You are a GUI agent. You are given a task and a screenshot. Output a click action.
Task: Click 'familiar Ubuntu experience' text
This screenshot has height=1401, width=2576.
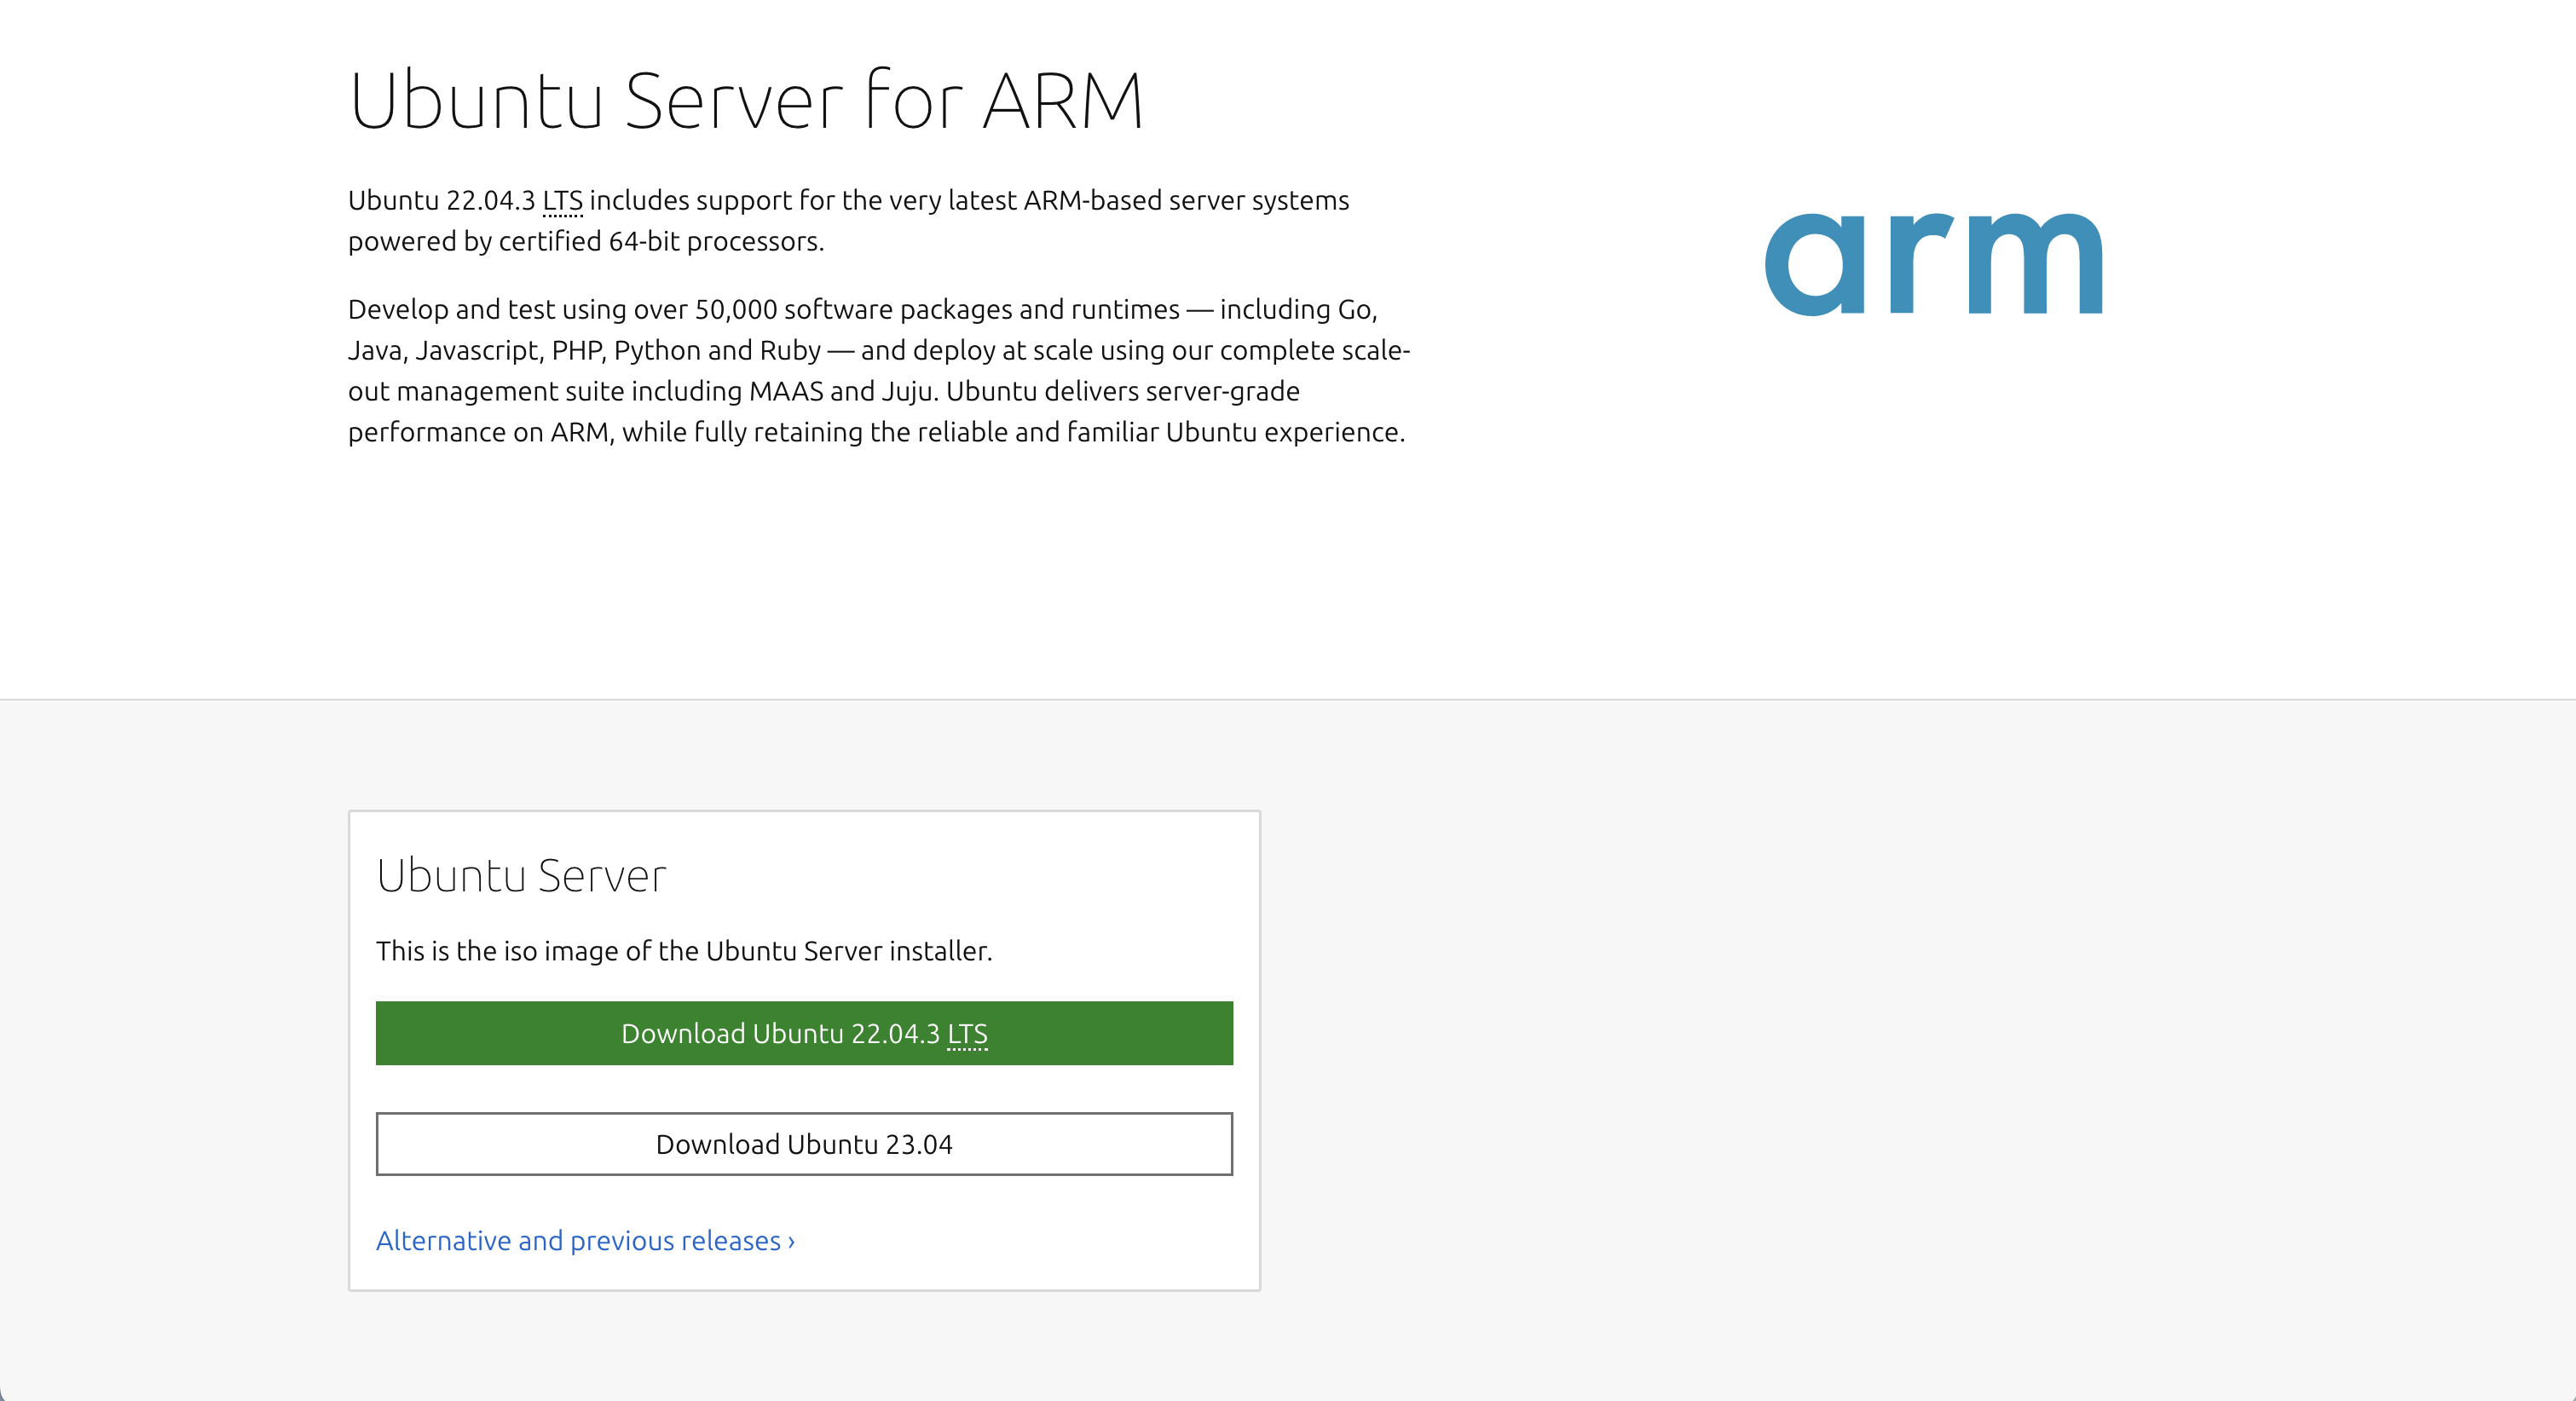click(1234, 432)
